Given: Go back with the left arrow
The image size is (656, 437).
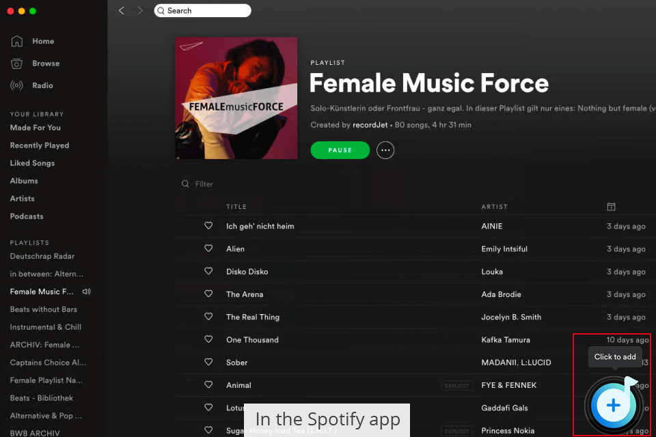Looking at the screenshot, I should pos(122,11).
